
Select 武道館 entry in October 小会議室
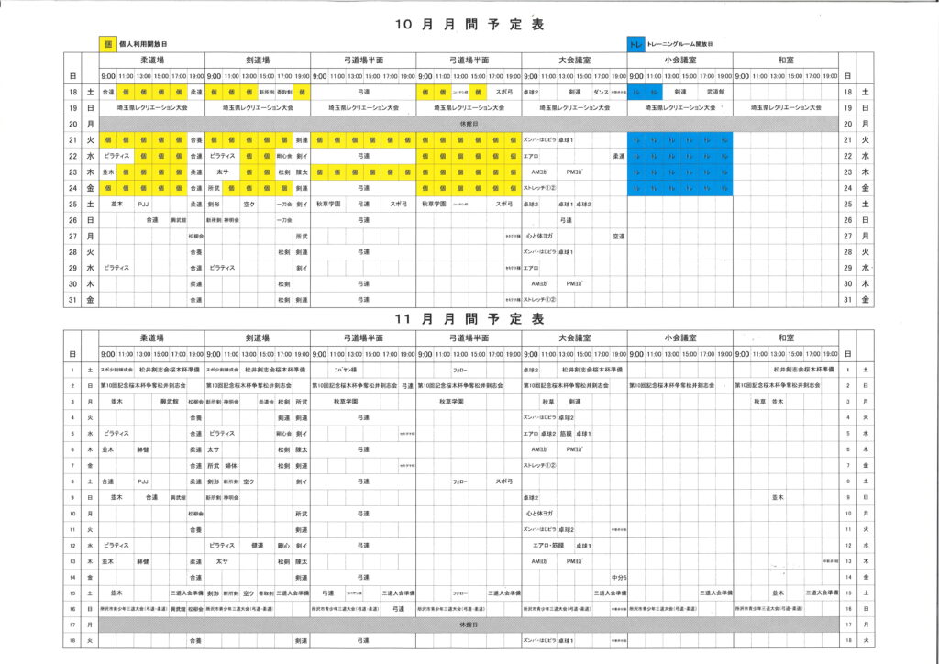tap(708, 92)
